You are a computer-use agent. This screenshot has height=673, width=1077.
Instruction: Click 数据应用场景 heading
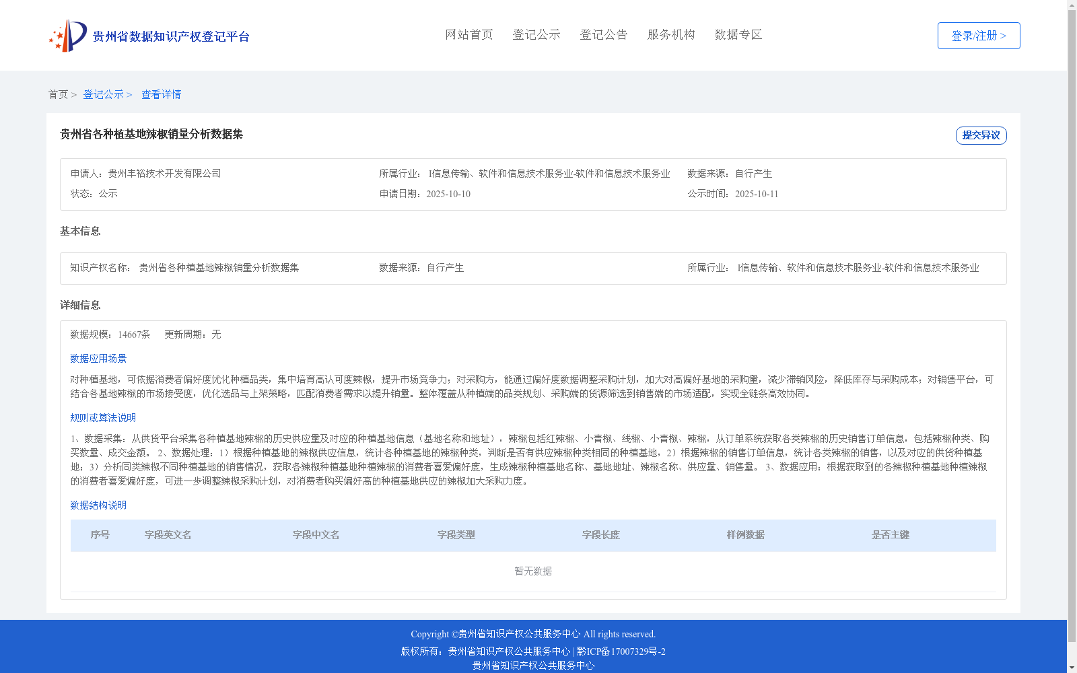[x=98, y=359]
